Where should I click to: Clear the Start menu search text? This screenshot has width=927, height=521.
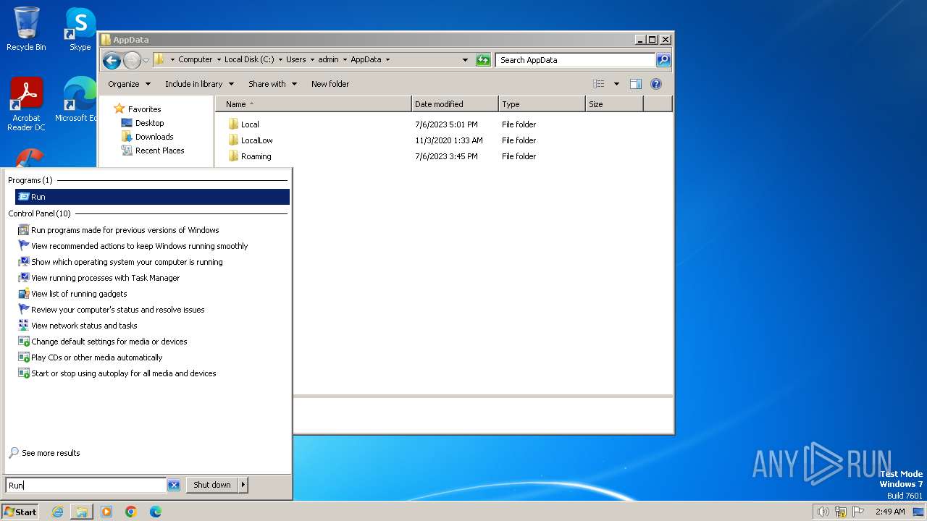[174, 486]
